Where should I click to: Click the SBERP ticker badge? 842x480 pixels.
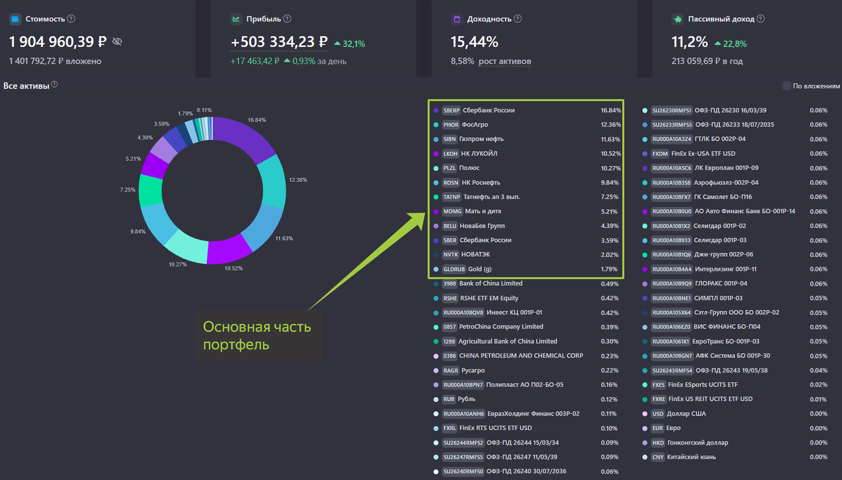point(451,110)
